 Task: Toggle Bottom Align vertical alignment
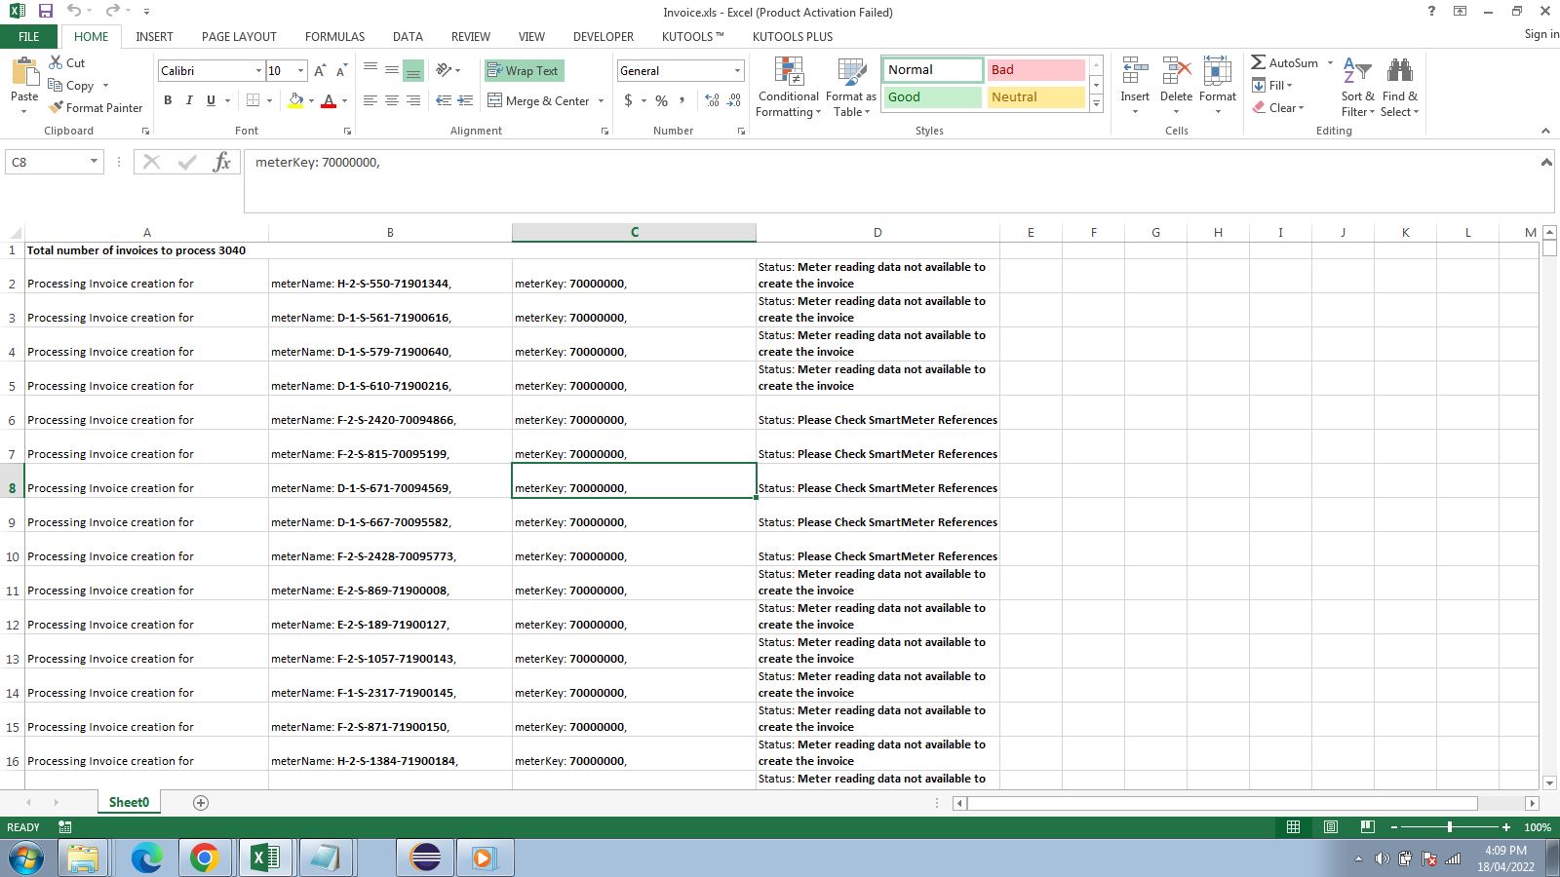(413, 70)
